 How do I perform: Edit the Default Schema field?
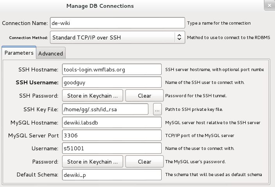(x=112, y=175)
